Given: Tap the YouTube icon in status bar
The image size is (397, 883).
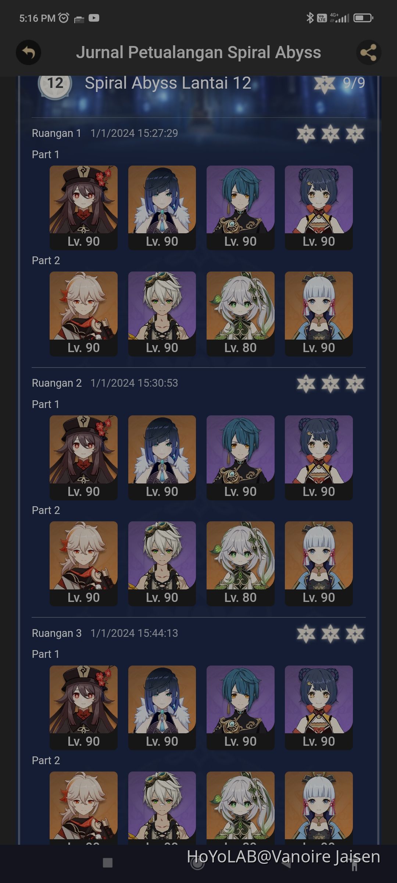Looking at the screenshot, I should pyautogui.click(x=94, y=18).
